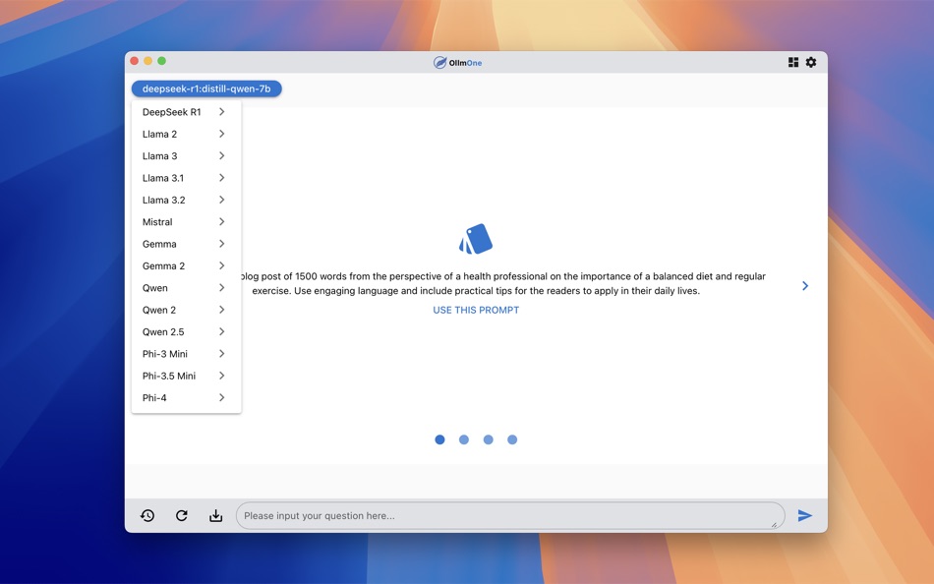This screenshot has width=934, height=584.
Task: Expand the Llama 3.1 submenu chevron
Action: (x=221, y=178)
